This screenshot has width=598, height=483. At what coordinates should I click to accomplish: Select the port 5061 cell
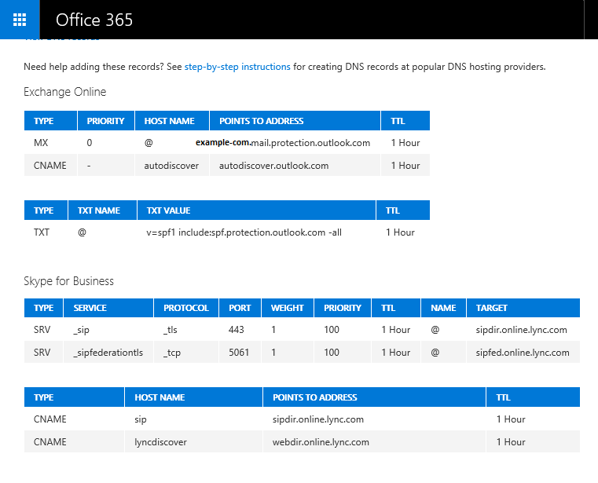point(239,353)
